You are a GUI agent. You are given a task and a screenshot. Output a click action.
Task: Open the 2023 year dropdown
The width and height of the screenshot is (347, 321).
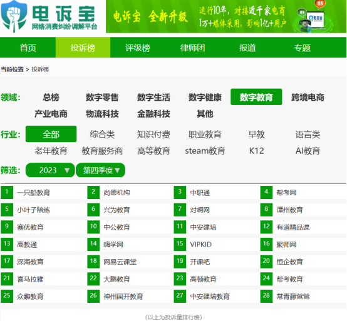(50, 170)
